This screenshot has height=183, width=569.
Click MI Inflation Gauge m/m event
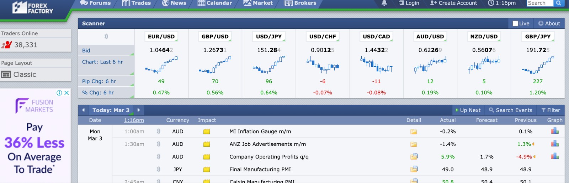pyautogui.click(x=260, y=132)
